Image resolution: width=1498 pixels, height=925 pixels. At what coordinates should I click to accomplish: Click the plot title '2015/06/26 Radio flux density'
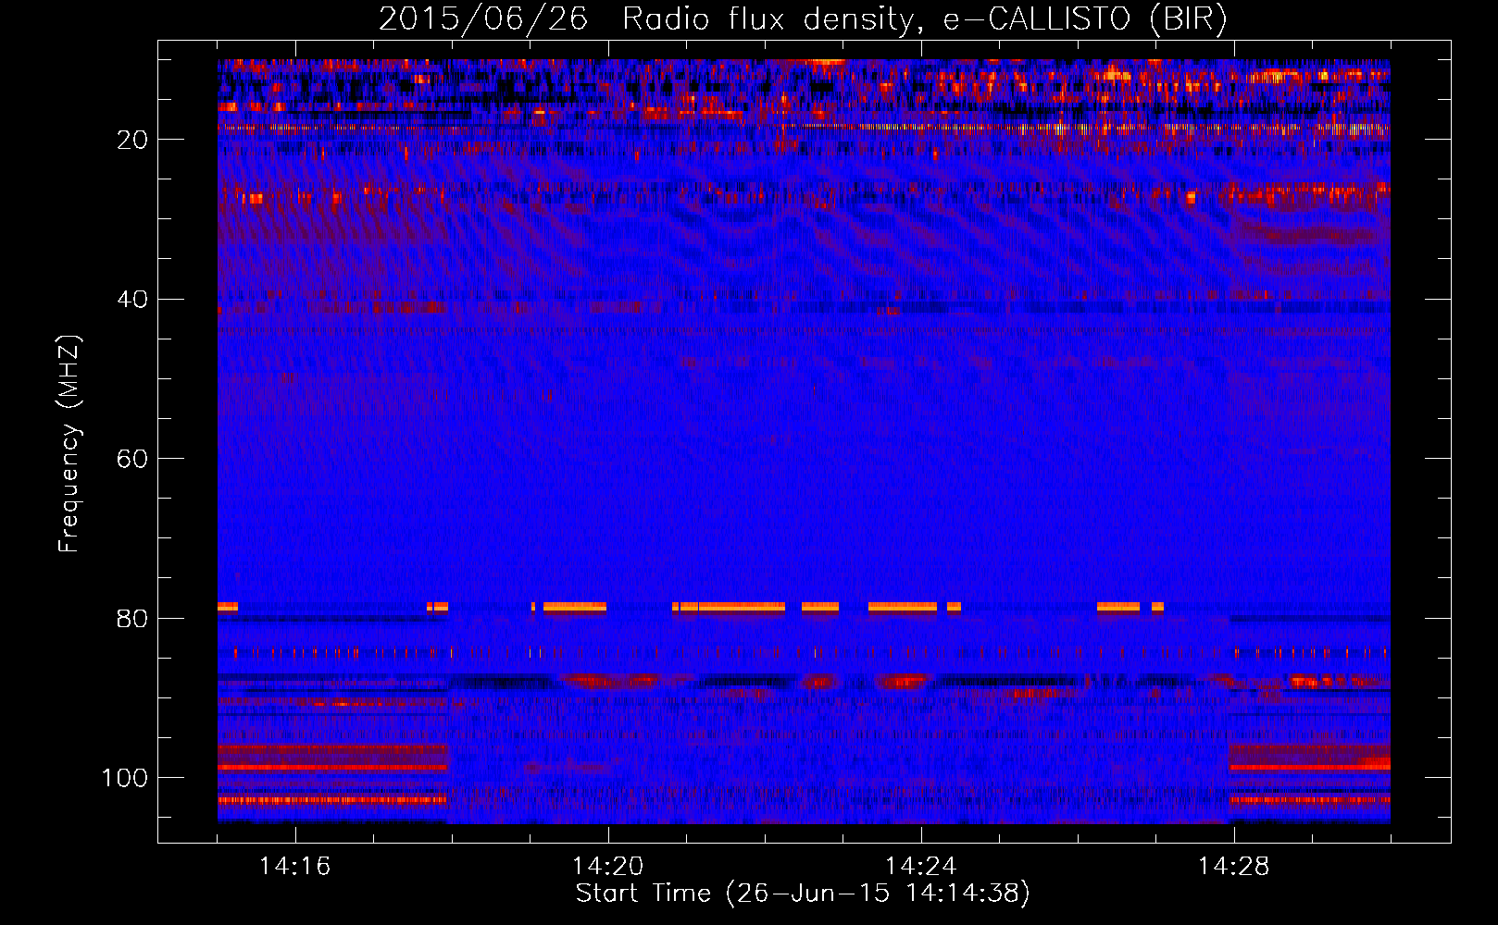click(646, 19)
